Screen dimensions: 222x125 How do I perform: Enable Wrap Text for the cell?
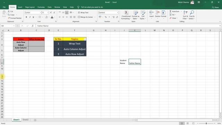click(83, 12)
